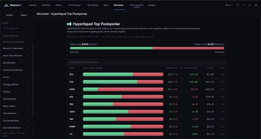Click the ETH long/short distribution bar
Screen dimensions: 261x139
(123, 82)
